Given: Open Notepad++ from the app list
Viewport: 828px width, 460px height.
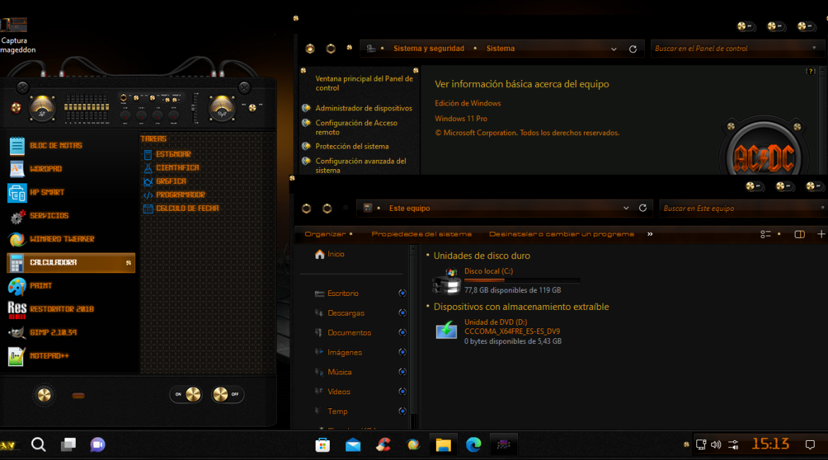Looking at the screenshot, I should [49, 356].
